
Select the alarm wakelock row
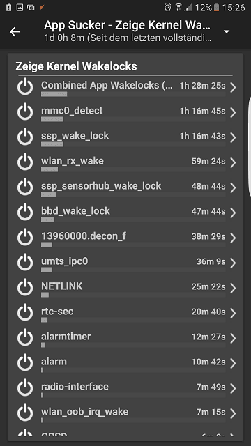[125, 362]
